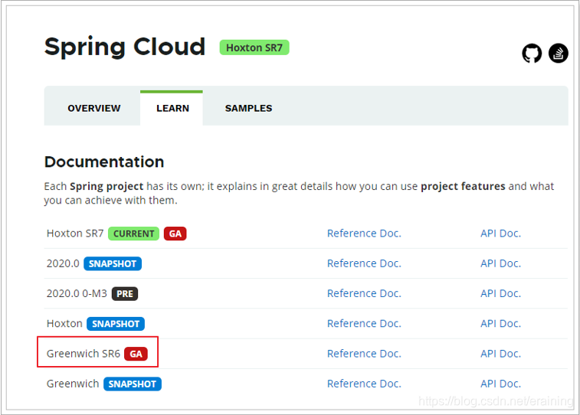Image resolution: width=580 pixels, height=415 pixels.
Task: Open Reference Doc. for Greenwich SR6
Action: 364,354
